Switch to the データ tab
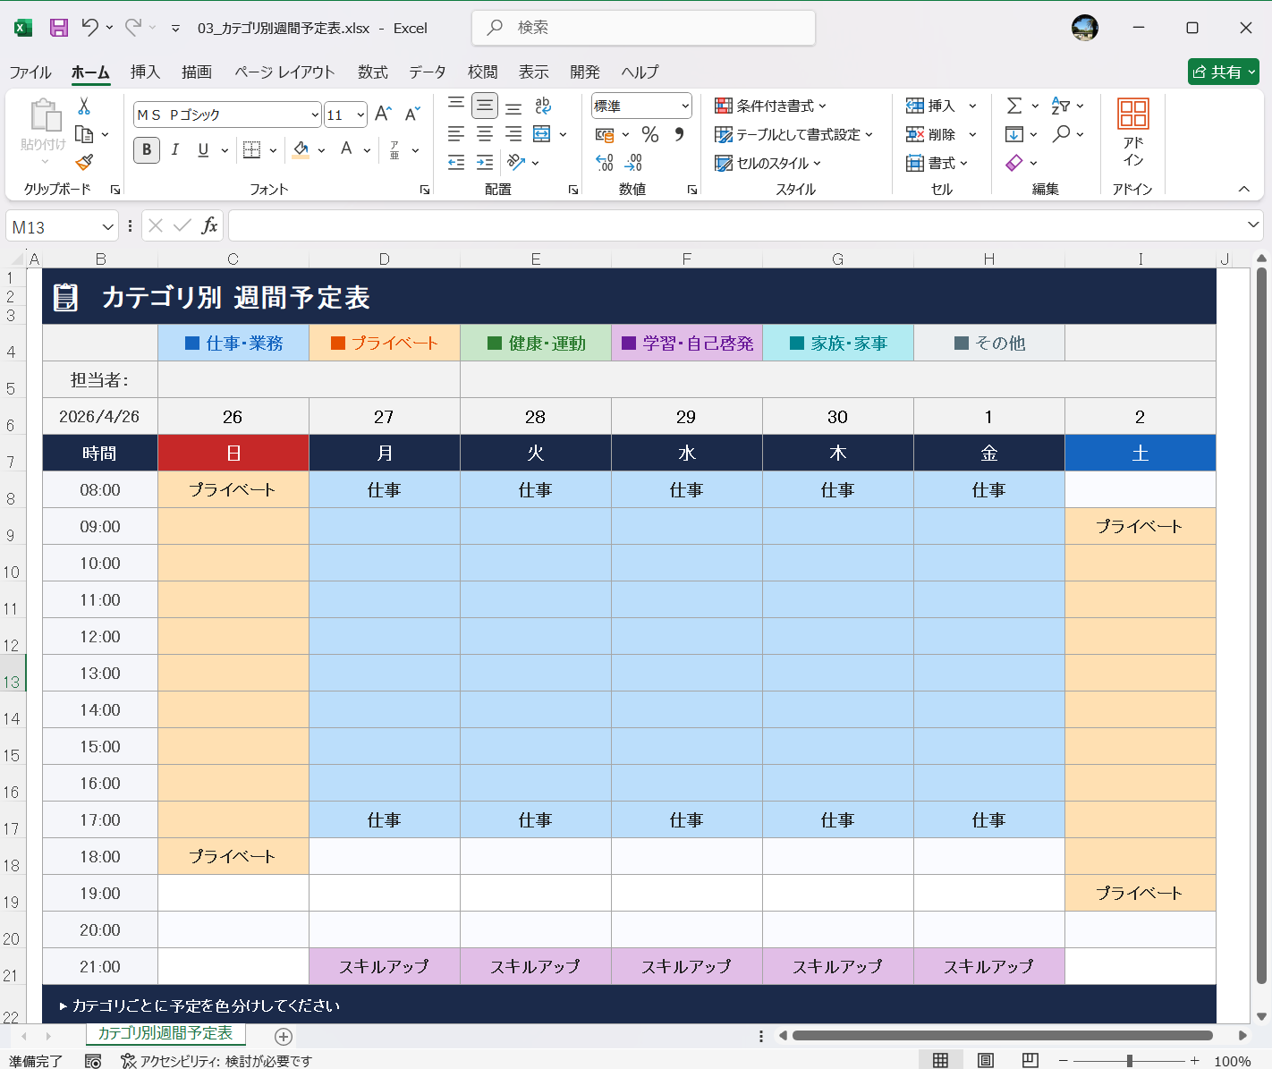Viewport: 1272px width, 1069px height. pos(428,72)
